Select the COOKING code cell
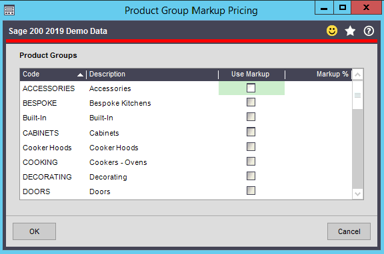384x254 pixels. [53, 162]
